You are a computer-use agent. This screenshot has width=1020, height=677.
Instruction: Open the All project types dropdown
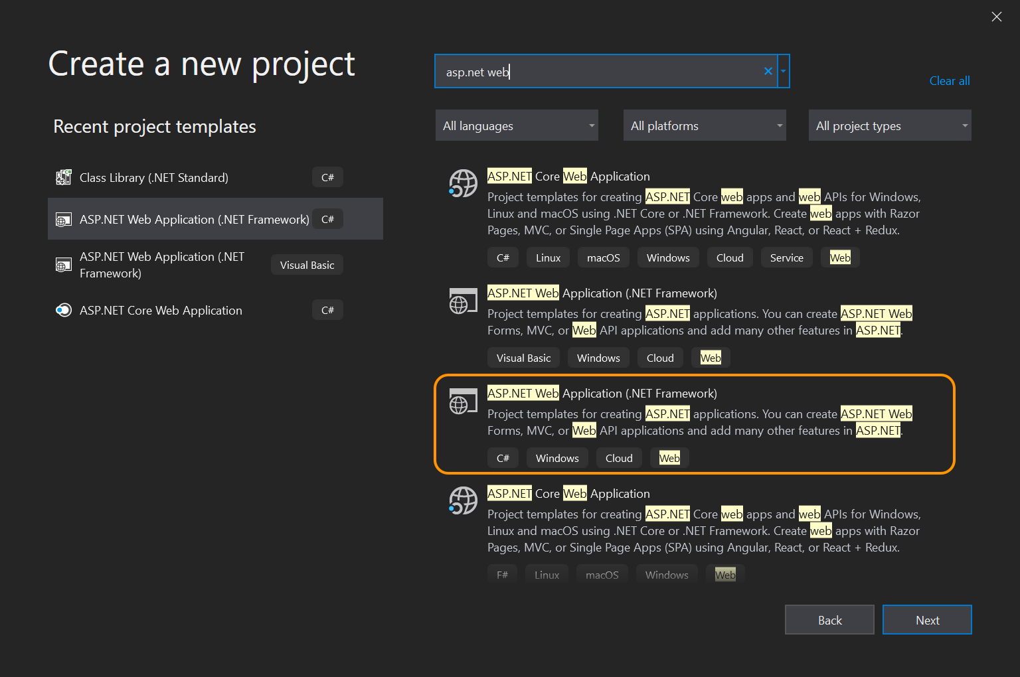(890, 125)
